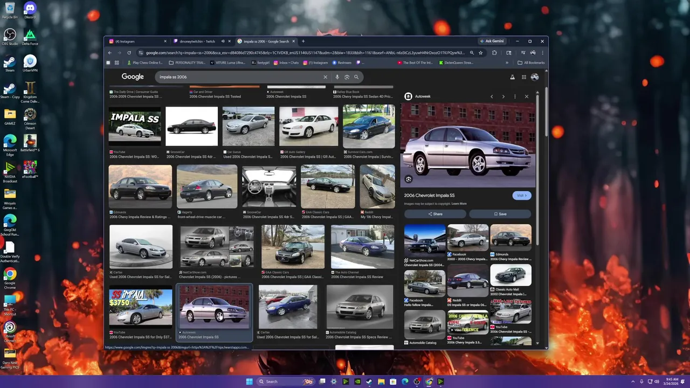Open the Recycle Bin on the desktop
Screen dimensions: 690x388
(x=10, y=10)
